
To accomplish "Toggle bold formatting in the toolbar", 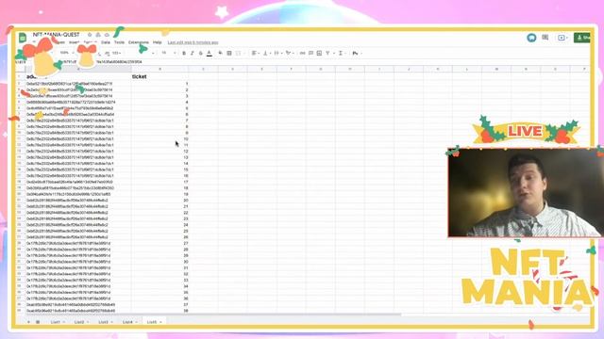I will 184,53.
